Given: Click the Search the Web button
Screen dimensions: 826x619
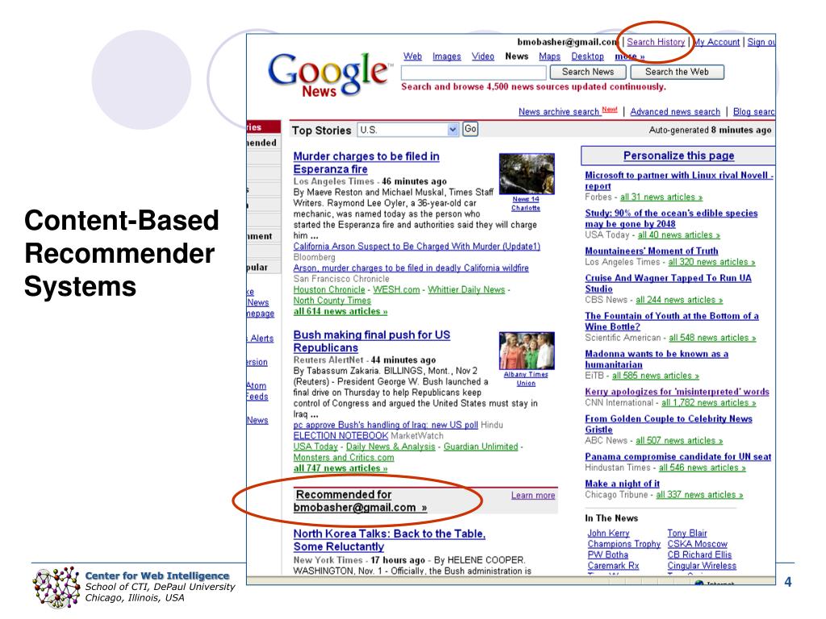Looking at the screenshot, I should [677, 72].
